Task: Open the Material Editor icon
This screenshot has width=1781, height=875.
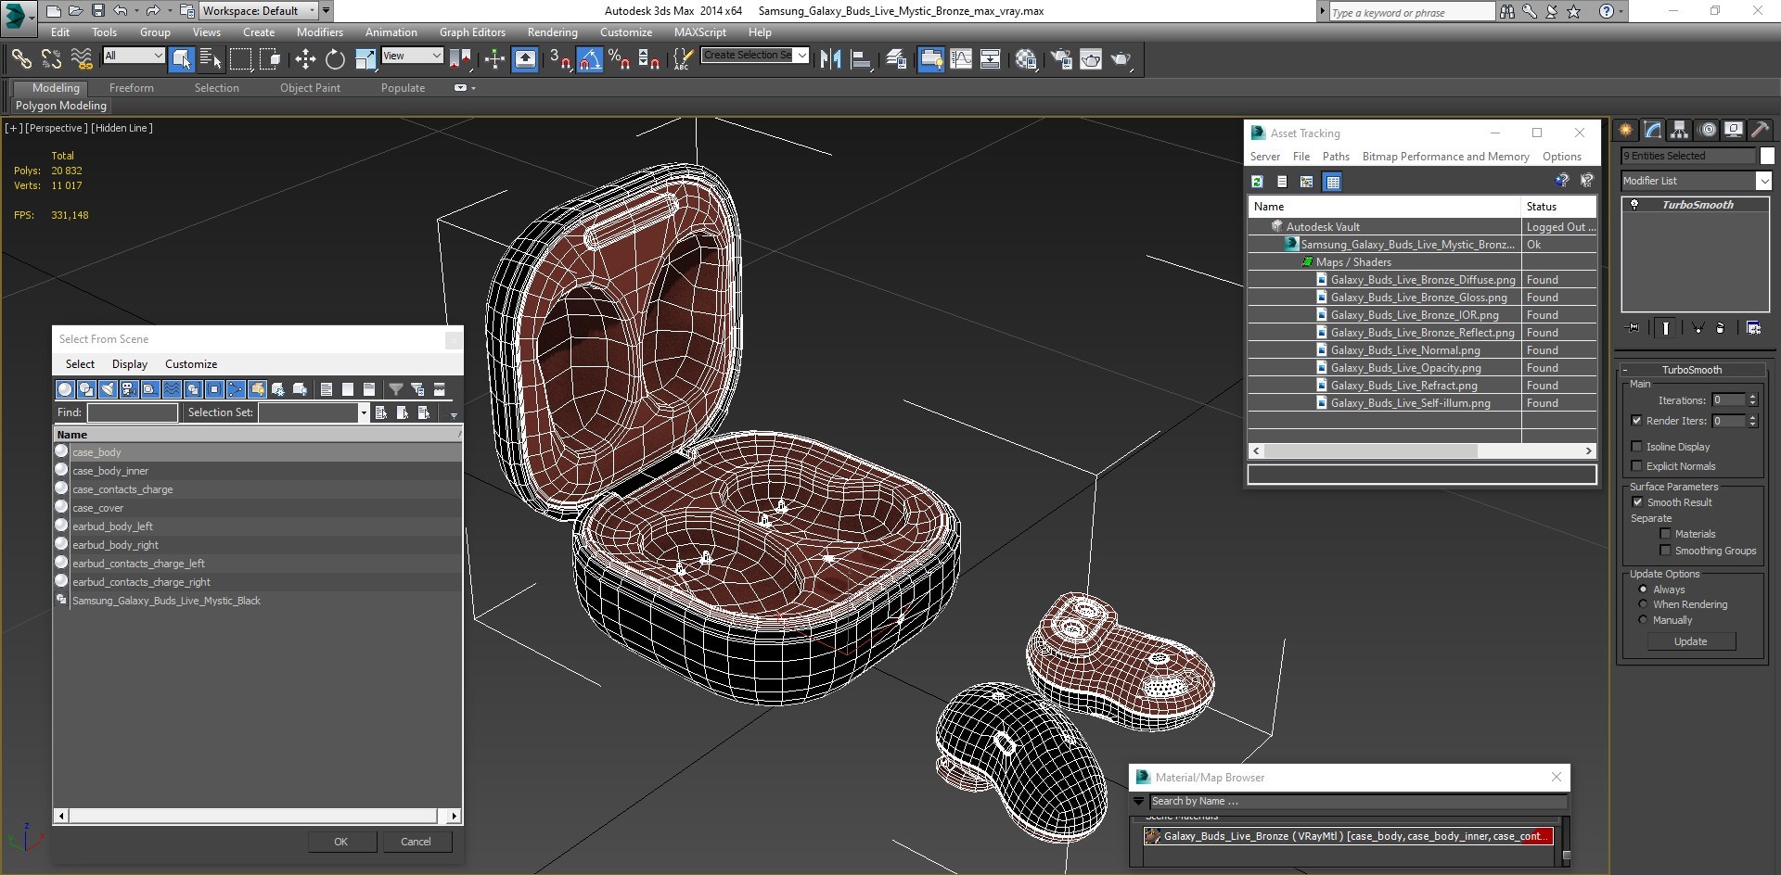Action: pos(1025,59)
